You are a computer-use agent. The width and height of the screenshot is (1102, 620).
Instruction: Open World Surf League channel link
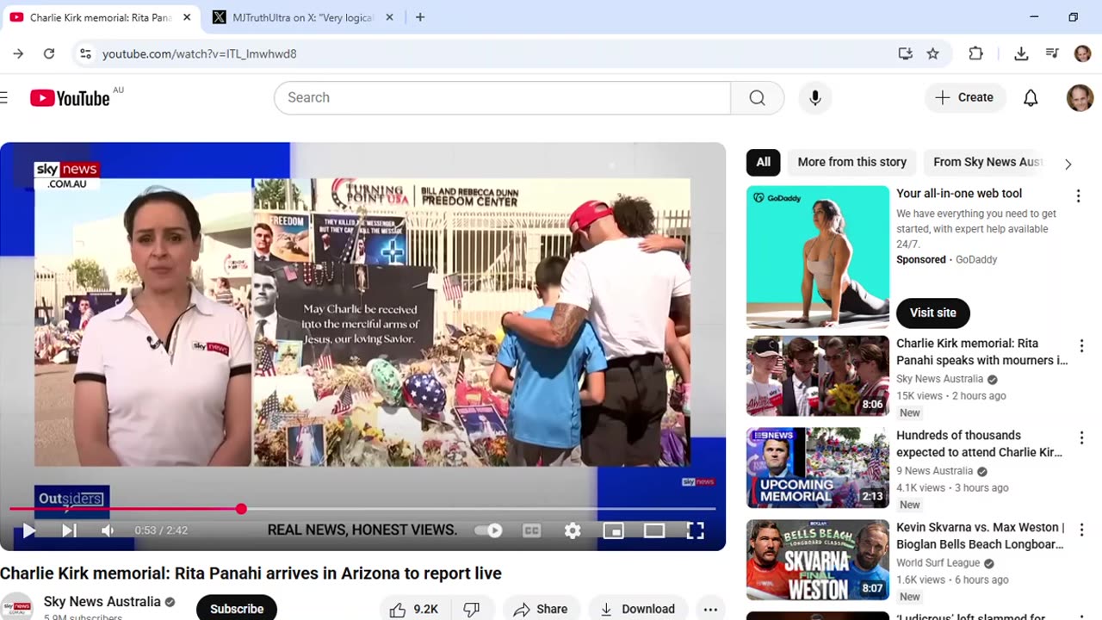pos(940,563)
